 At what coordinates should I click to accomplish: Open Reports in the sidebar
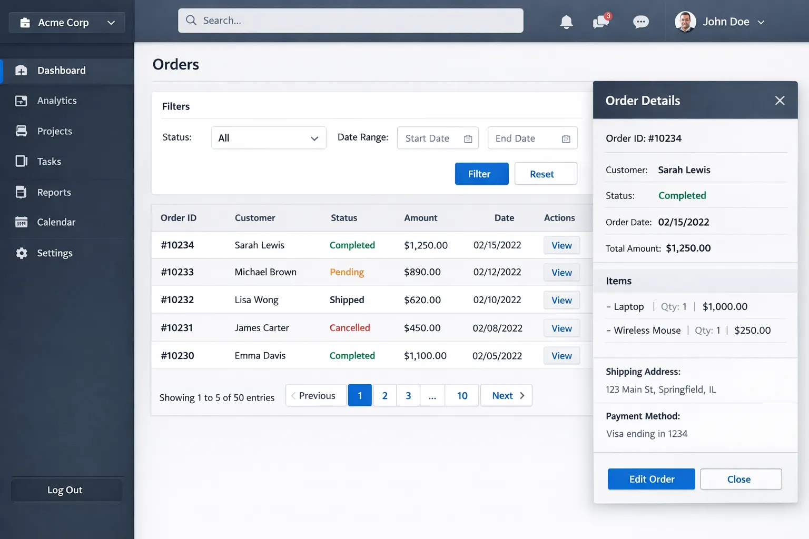tap(54, 193)
